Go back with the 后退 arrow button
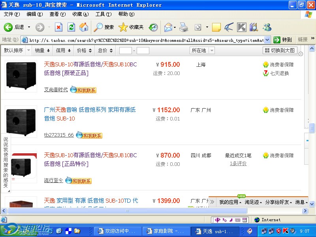 click(x=14, y=27)
